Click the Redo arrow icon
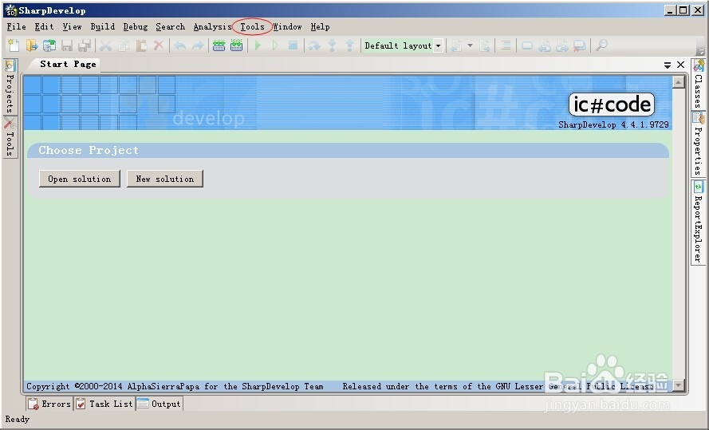709x430 pixels. [198, 45]
